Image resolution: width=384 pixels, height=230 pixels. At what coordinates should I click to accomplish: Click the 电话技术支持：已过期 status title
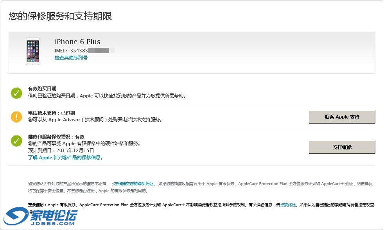pos(51,113)
